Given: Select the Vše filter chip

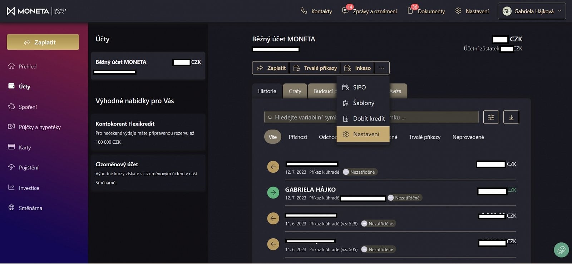Looking at the screenshot, I should [273, 137].
